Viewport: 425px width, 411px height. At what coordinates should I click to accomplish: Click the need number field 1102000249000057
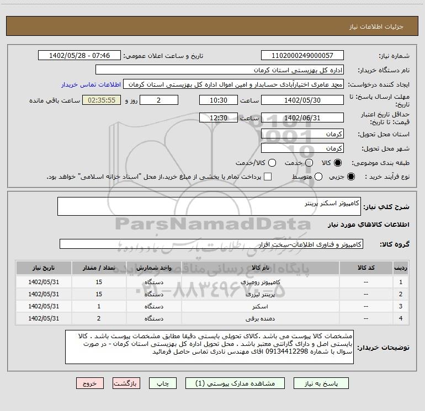click(302, 56)
